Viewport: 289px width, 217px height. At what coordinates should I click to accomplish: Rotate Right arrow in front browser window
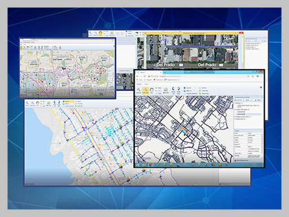178,90
